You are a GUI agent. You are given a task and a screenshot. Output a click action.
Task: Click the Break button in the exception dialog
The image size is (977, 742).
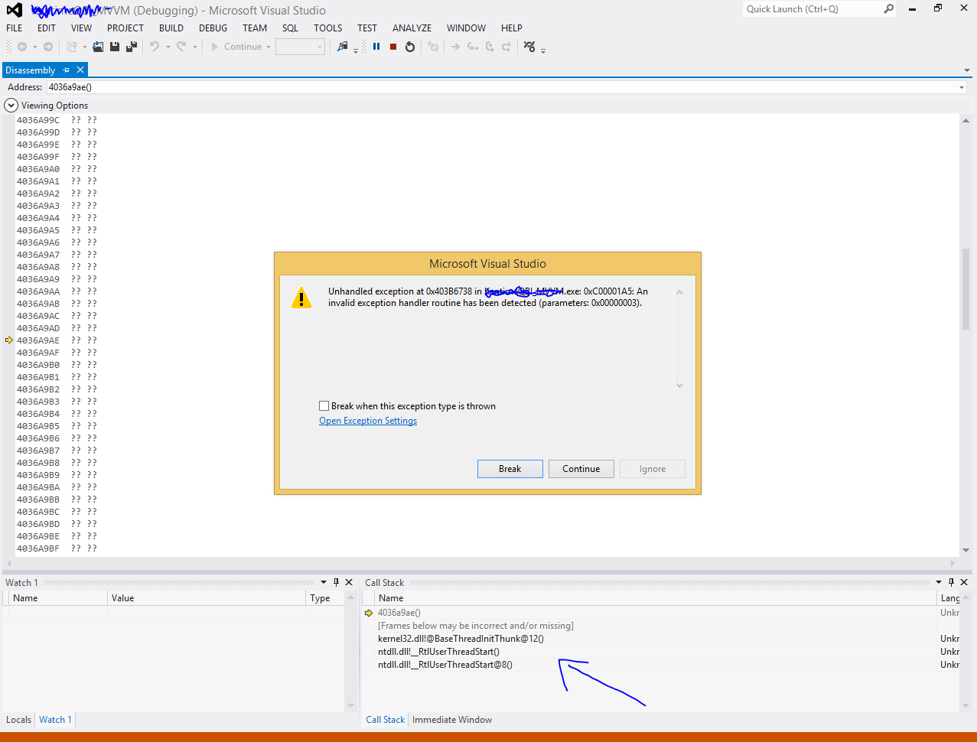click(510, 468)
